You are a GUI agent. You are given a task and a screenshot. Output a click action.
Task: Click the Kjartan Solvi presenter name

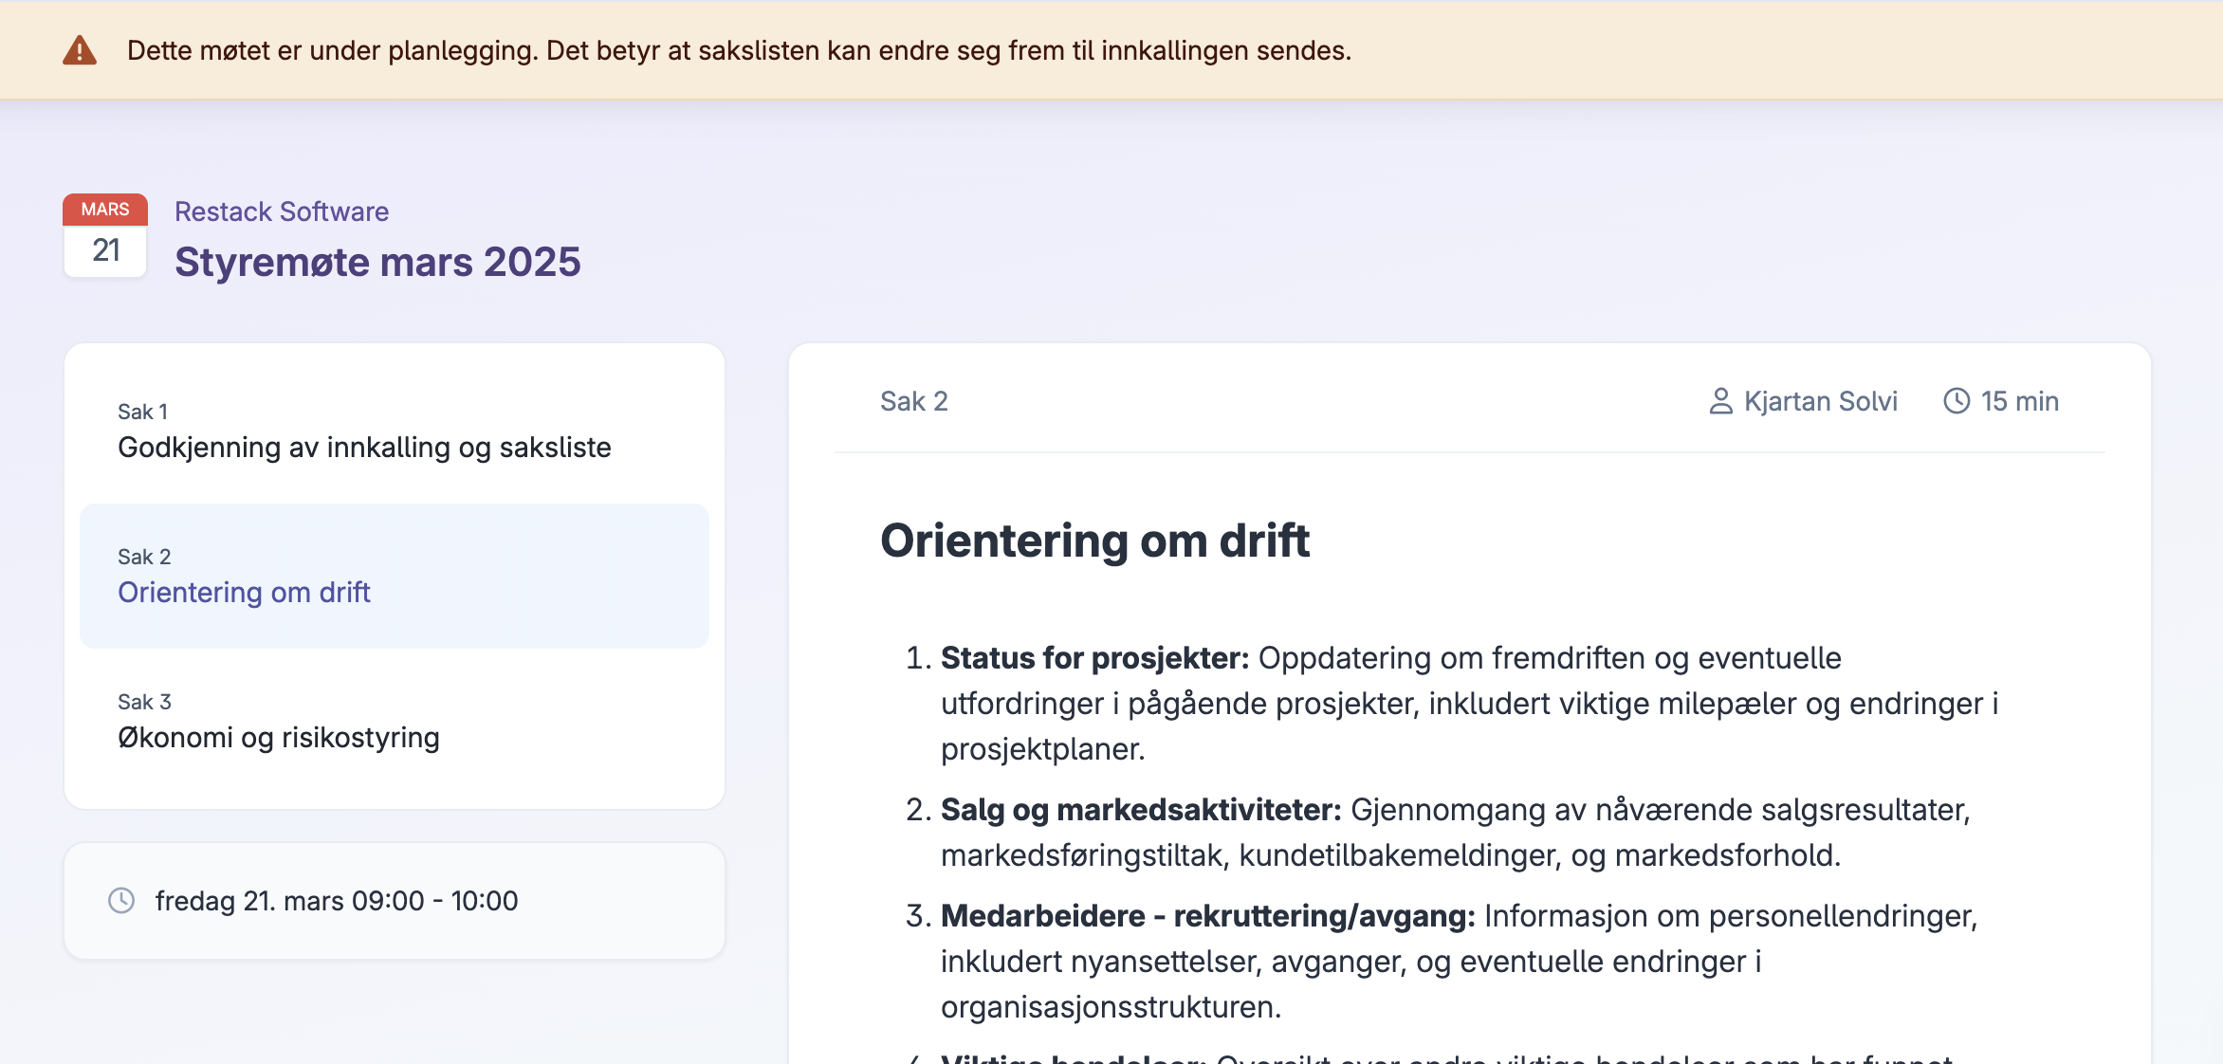[1821, 401]
